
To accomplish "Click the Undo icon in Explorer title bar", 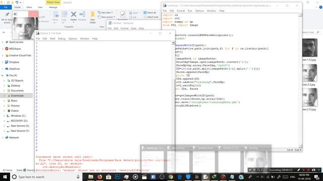I will pos(17,3).
